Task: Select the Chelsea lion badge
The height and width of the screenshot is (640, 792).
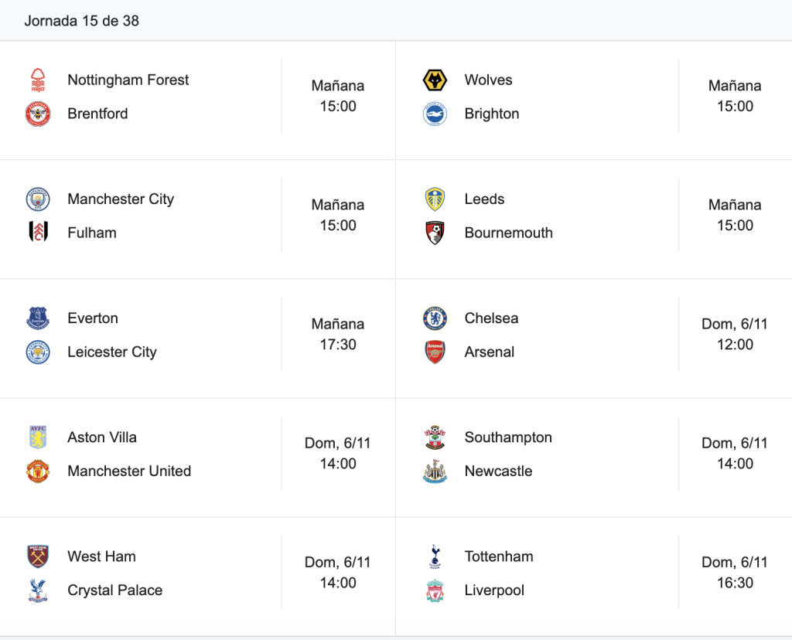Action: click(435, 318)
